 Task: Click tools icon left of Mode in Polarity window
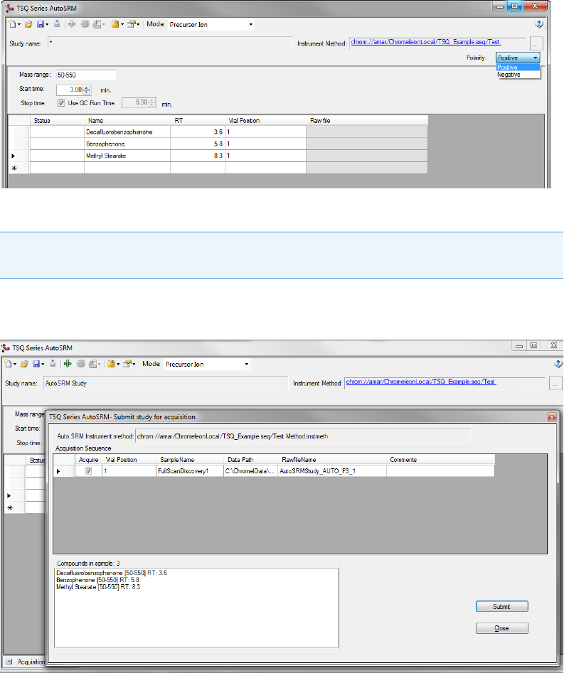coord(131,24)
